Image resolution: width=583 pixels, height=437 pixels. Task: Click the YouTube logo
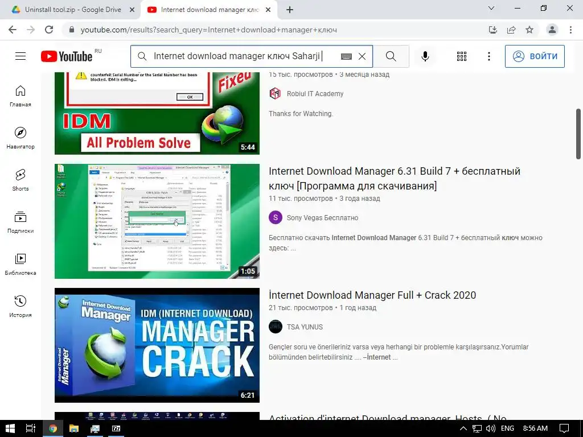coord(67,56)
